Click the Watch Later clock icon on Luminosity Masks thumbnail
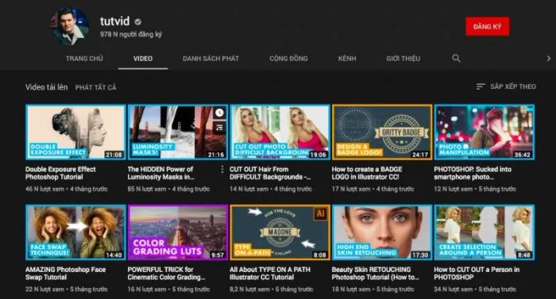 (x=219, y=113)
